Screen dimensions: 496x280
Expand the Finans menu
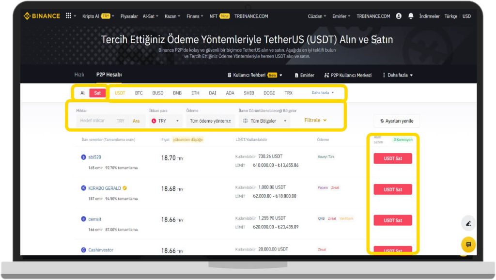point(195,16)
